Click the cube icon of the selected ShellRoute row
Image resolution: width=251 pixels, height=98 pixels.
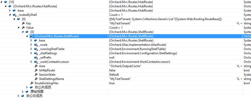31,36
